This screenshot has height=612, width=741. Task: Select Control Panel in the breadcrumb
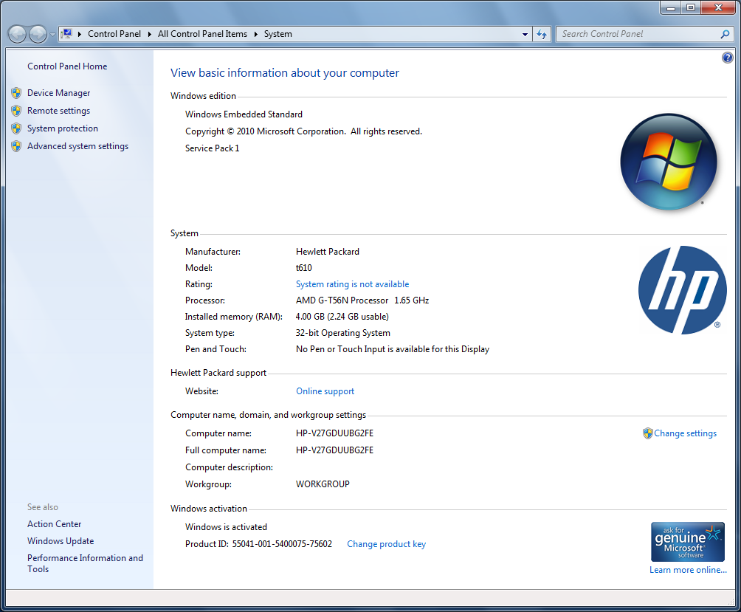tap(114, 34)
